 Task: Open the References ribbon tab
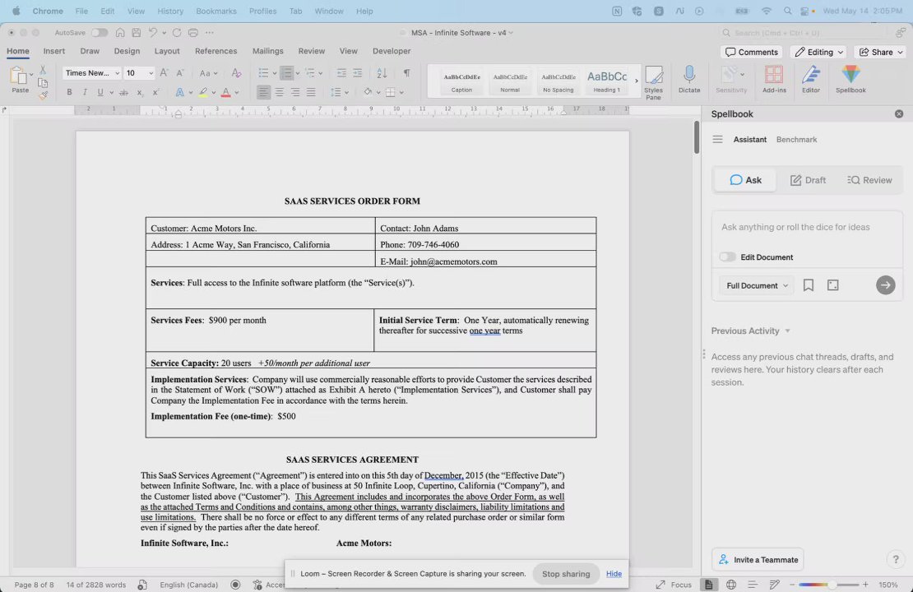pyautogui.click(x=216, y=51)
